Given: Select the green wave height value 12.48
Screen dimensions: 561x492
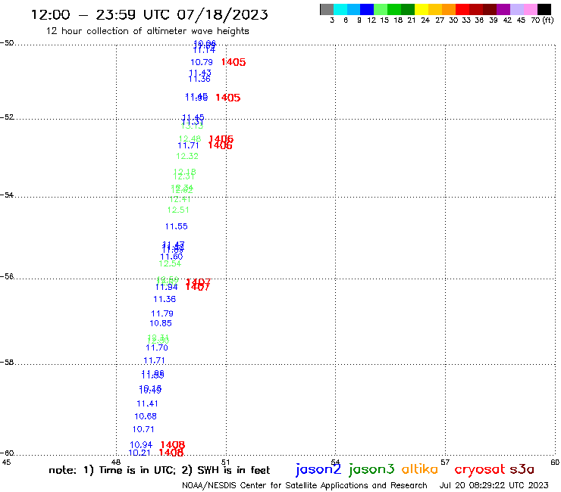Looking at the screenshot, I should click(x=190, y=139).
